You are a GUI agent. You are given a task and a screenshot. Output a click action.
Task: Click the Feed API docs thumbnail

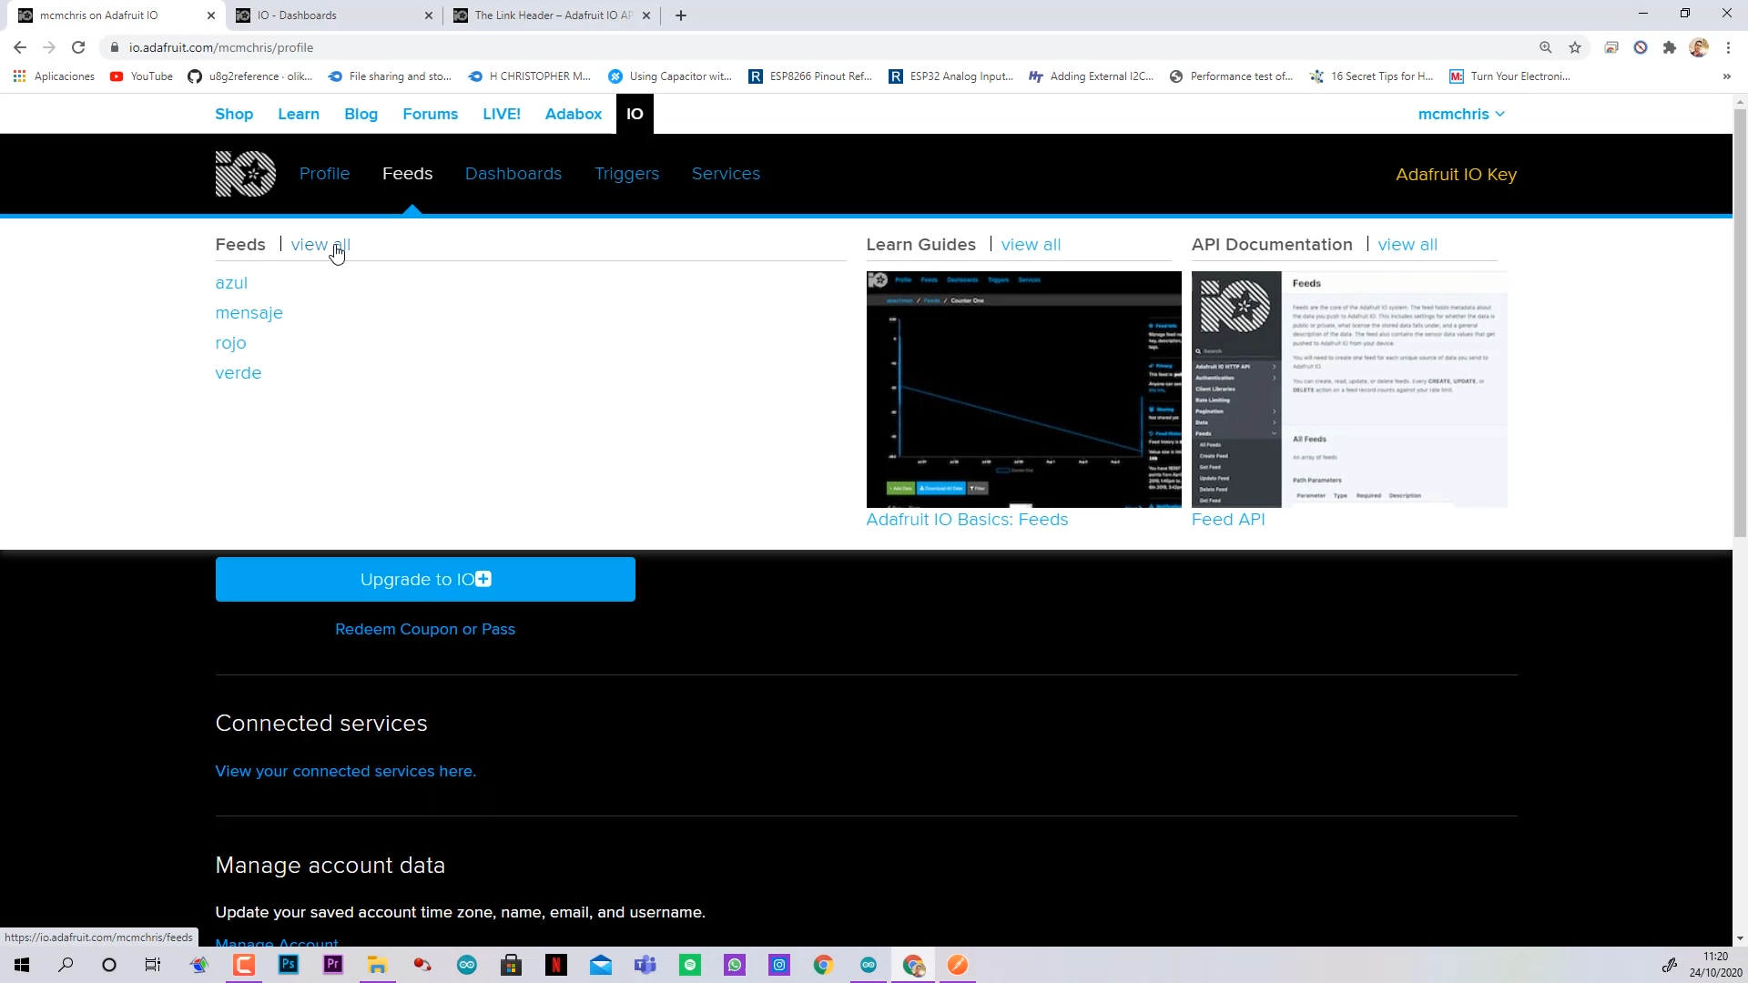click(x=1349, y=390)
